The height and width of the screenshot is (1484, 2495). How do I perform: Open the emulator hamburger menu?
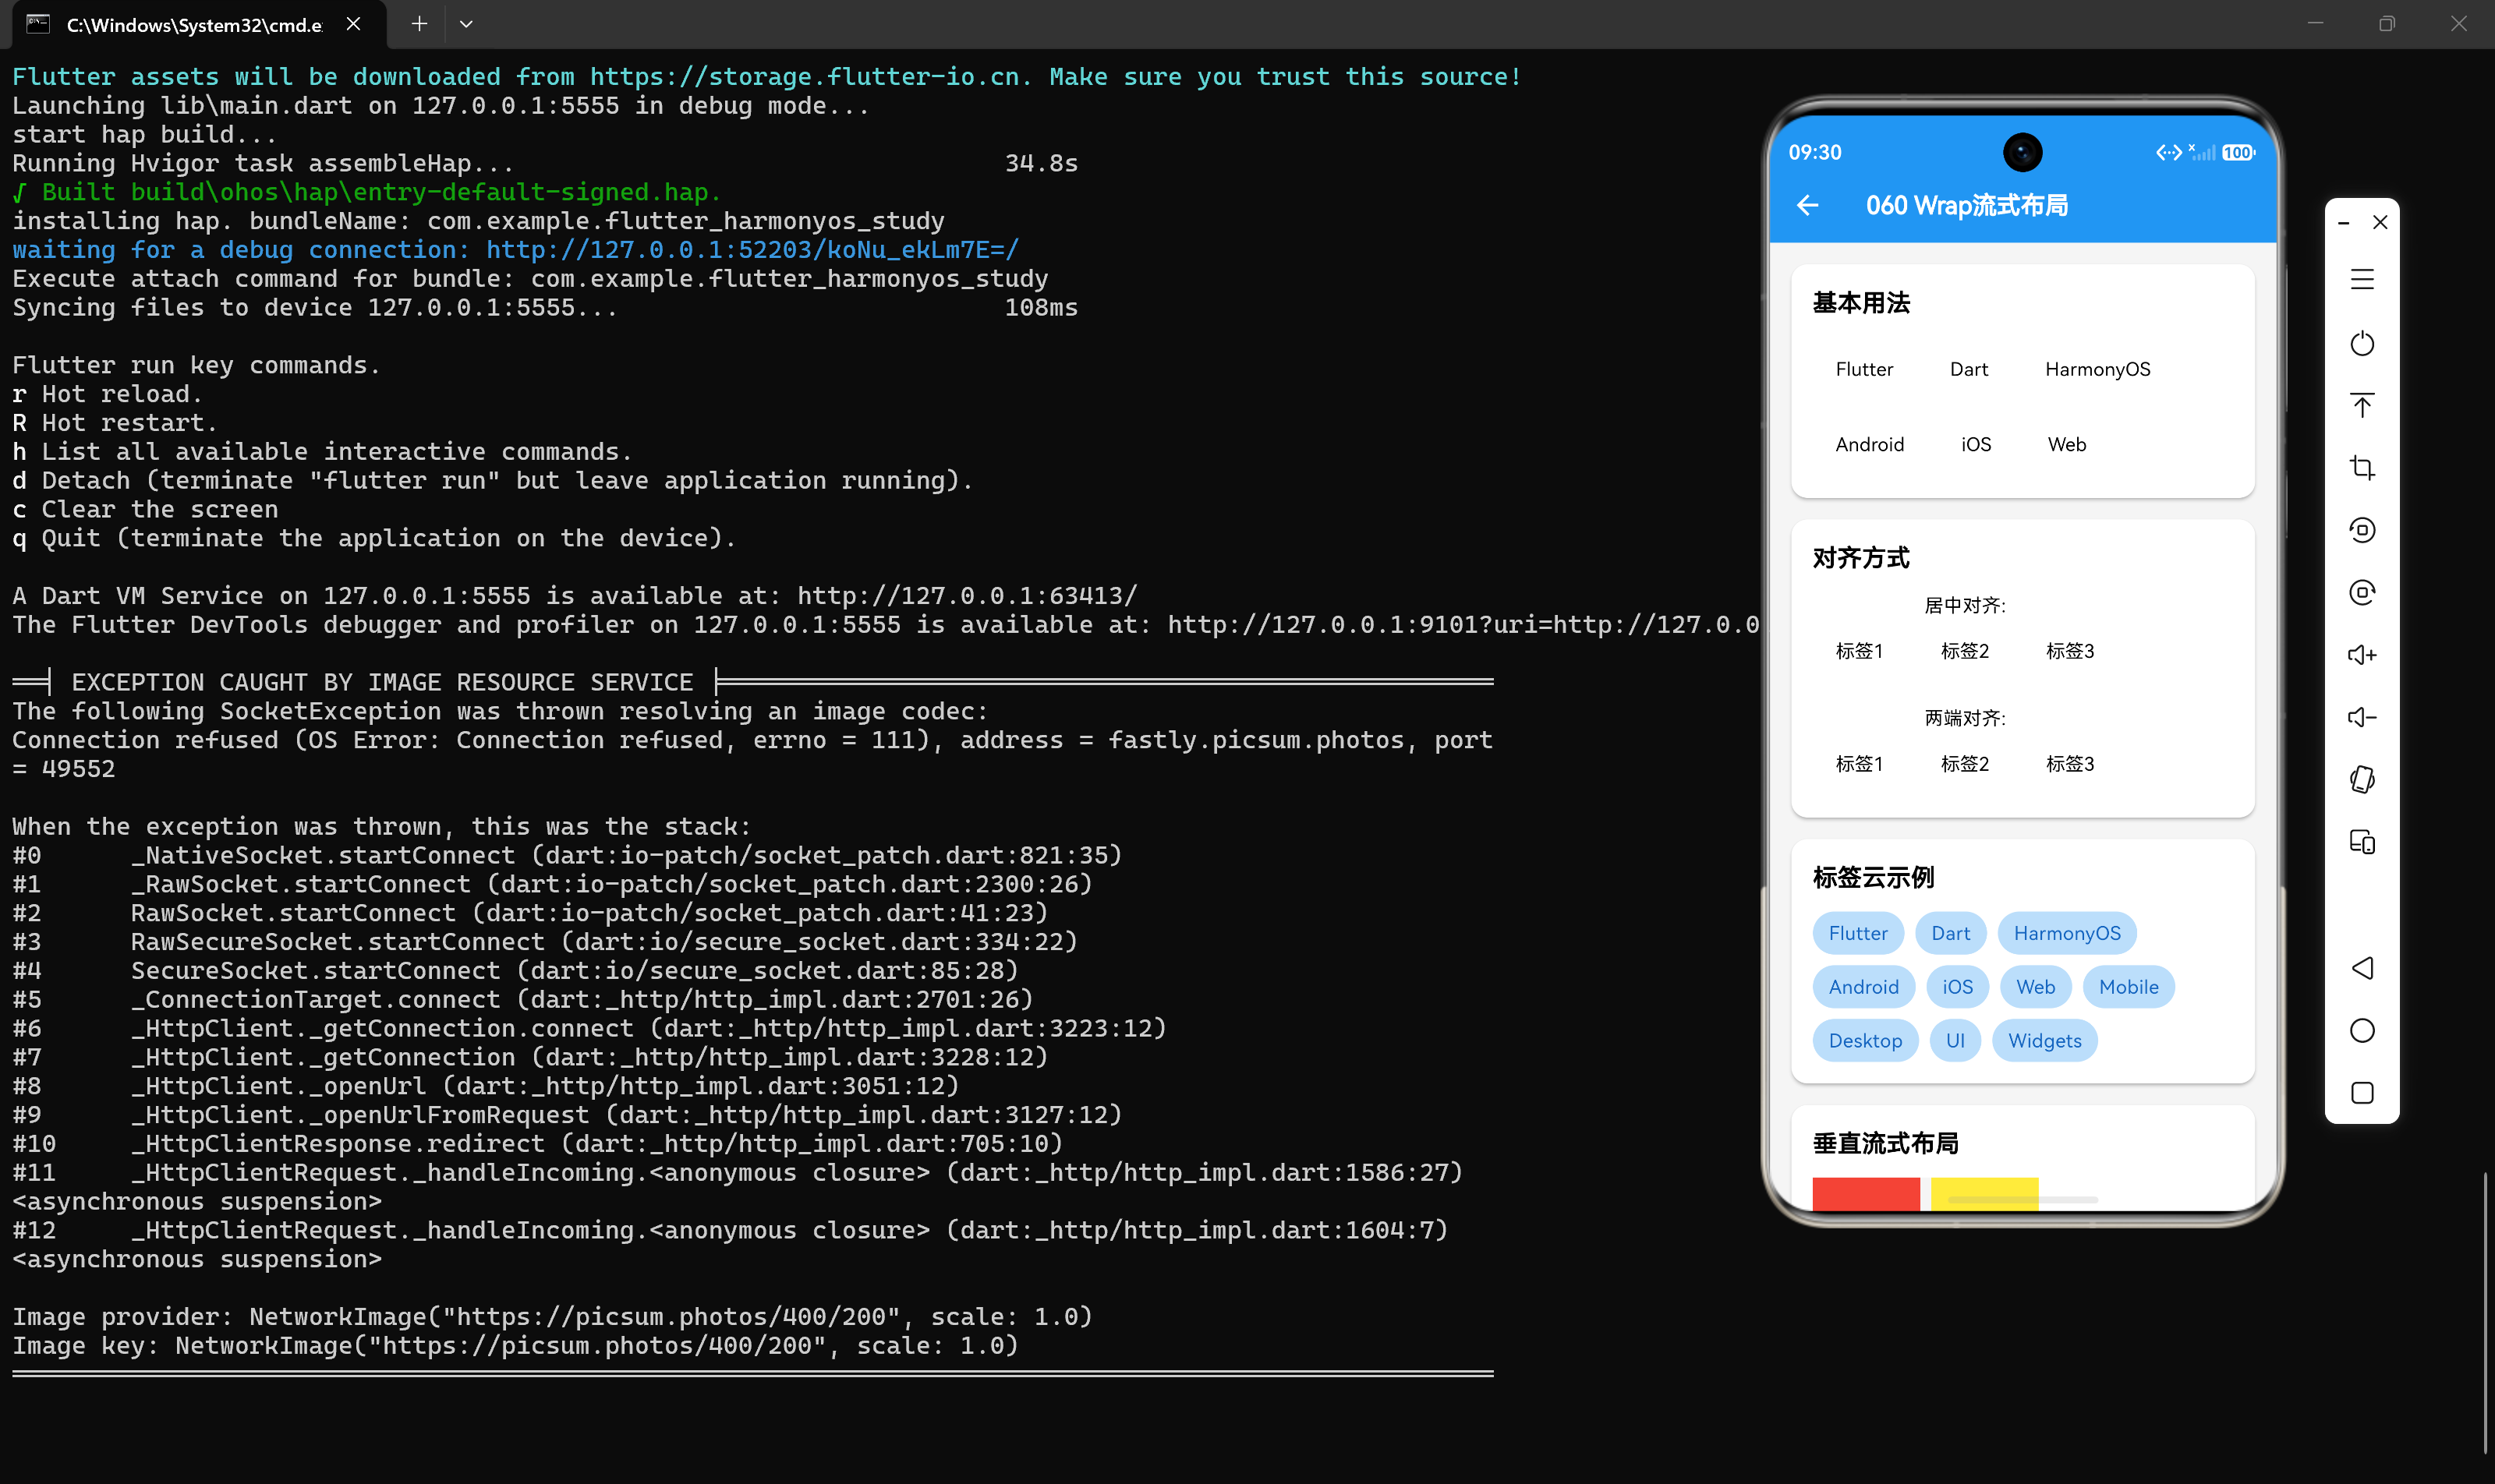2362,279
